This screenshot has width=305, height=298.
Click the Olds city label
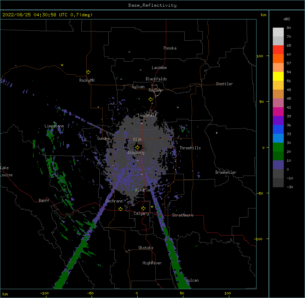click(137, 139)
